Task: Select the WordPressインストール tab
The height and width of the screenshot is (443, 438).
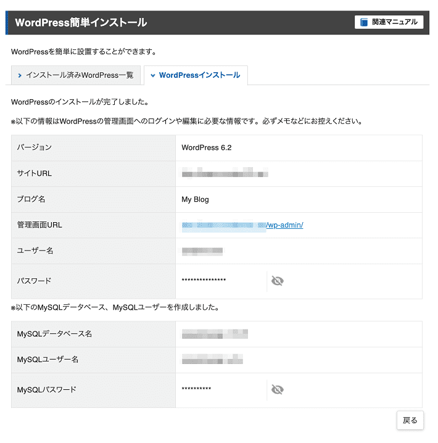Action: pyautogui.click(x=196, y=75)
